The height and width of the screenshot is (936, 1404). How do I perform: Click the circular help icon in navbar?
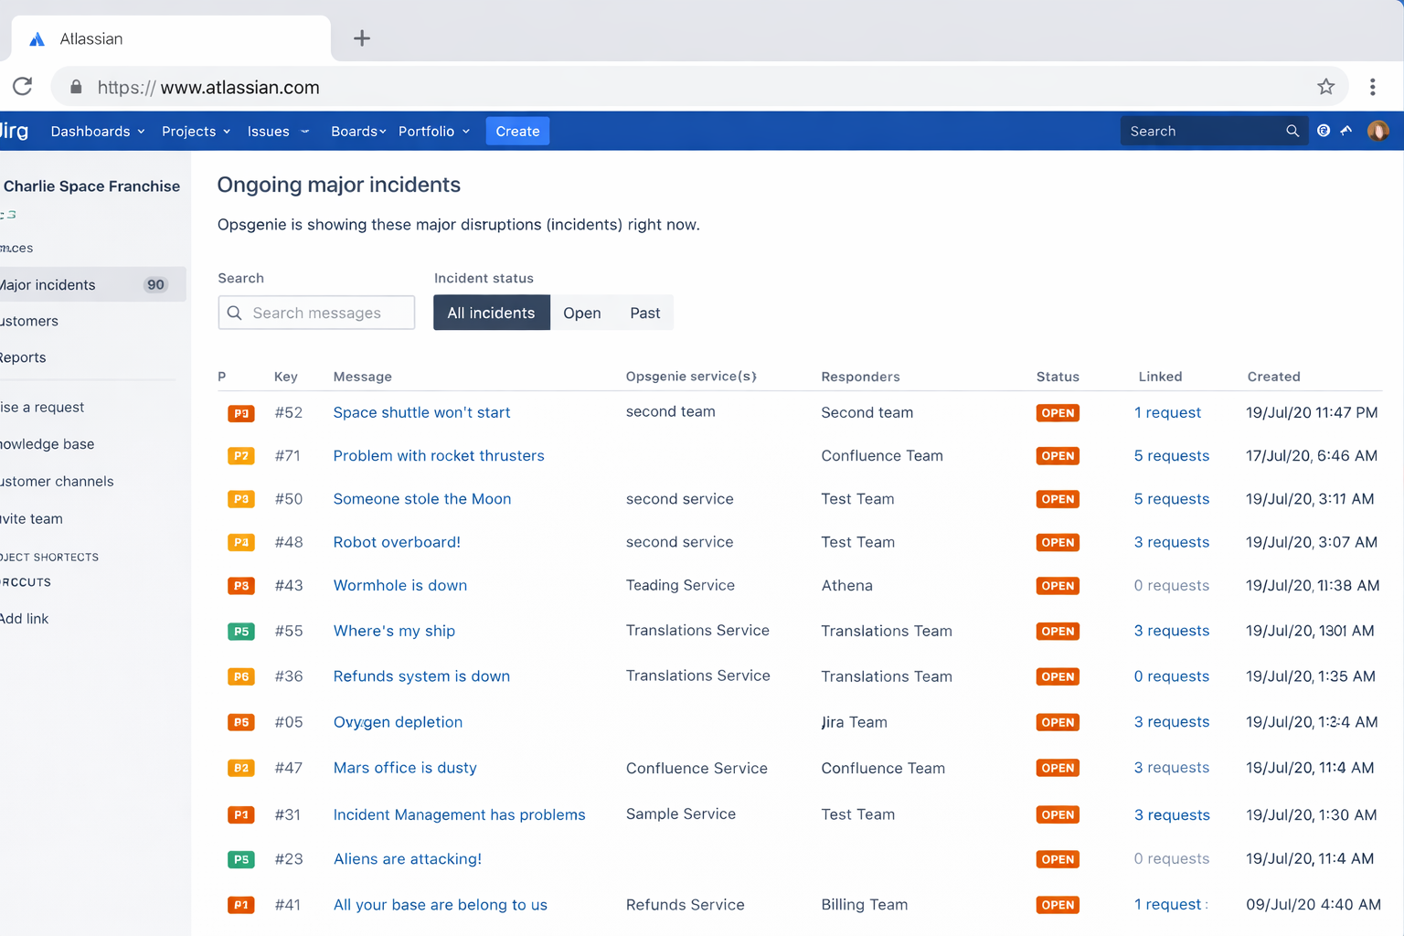point(1323,131)
